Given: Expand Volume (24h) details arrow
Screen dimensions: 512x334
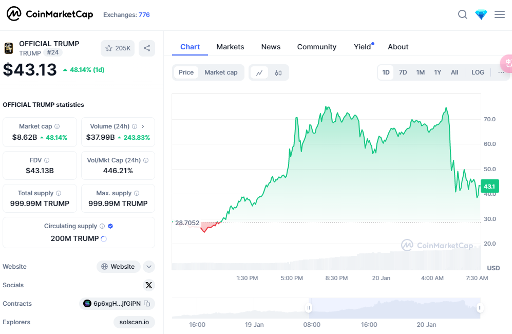Looking at the screenshot, I should click(143, 126).
